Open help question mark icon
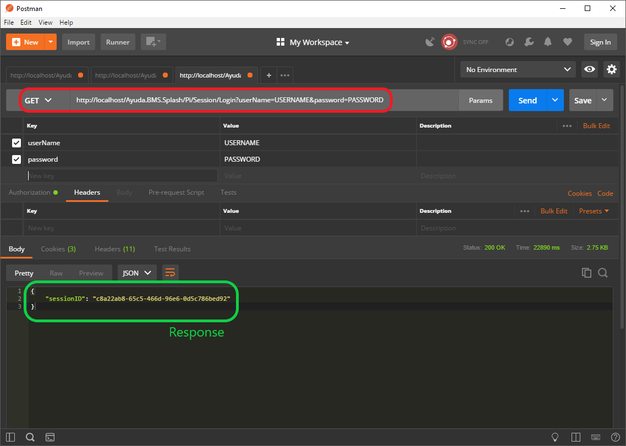626x446 pixels. pyautogui.click(x=616, y=437)
